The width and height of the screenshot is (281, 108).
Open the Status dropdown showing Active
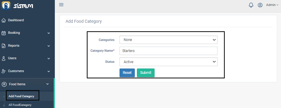point(168,62)
